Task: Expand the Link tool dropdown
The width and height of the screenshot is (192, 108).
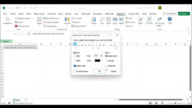Action: click(133, 26)
